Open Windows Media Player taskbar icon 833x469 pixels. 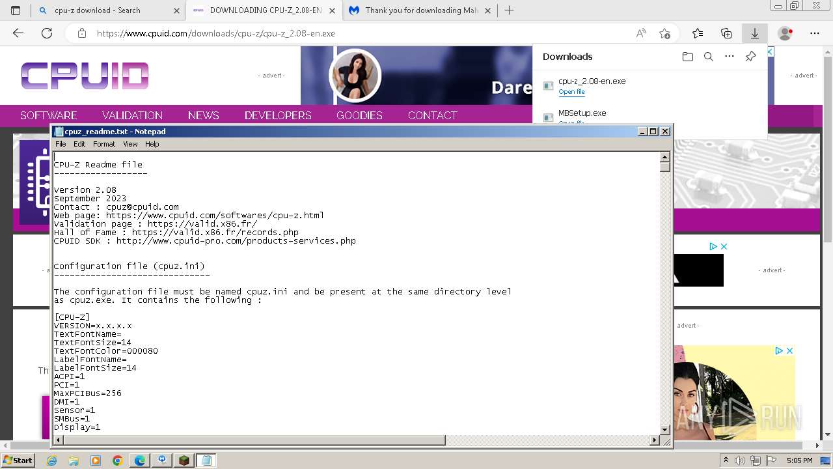(x=96, y=461)
